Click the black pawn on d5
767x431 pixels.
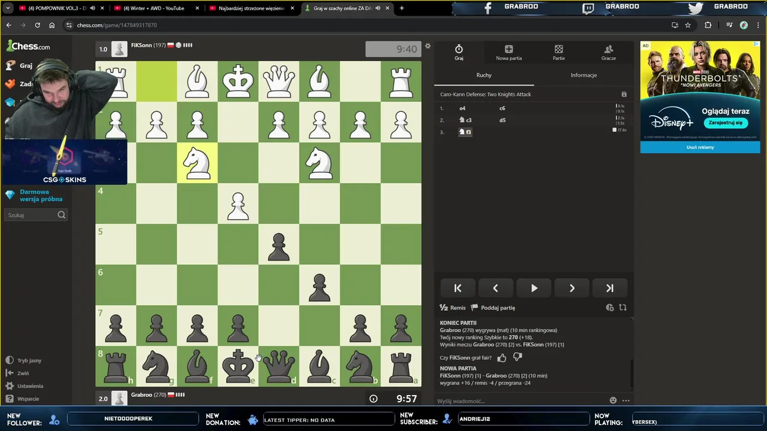pos(279,244)
